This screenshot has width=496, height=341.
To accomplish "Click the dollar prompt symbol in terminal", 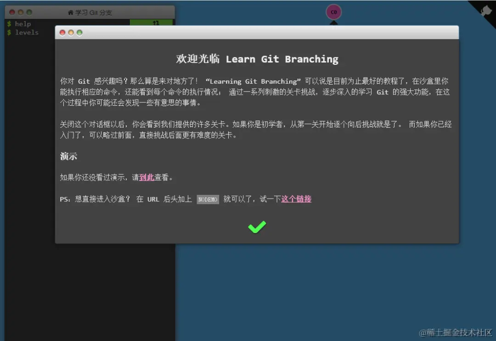I will (10, 23).
